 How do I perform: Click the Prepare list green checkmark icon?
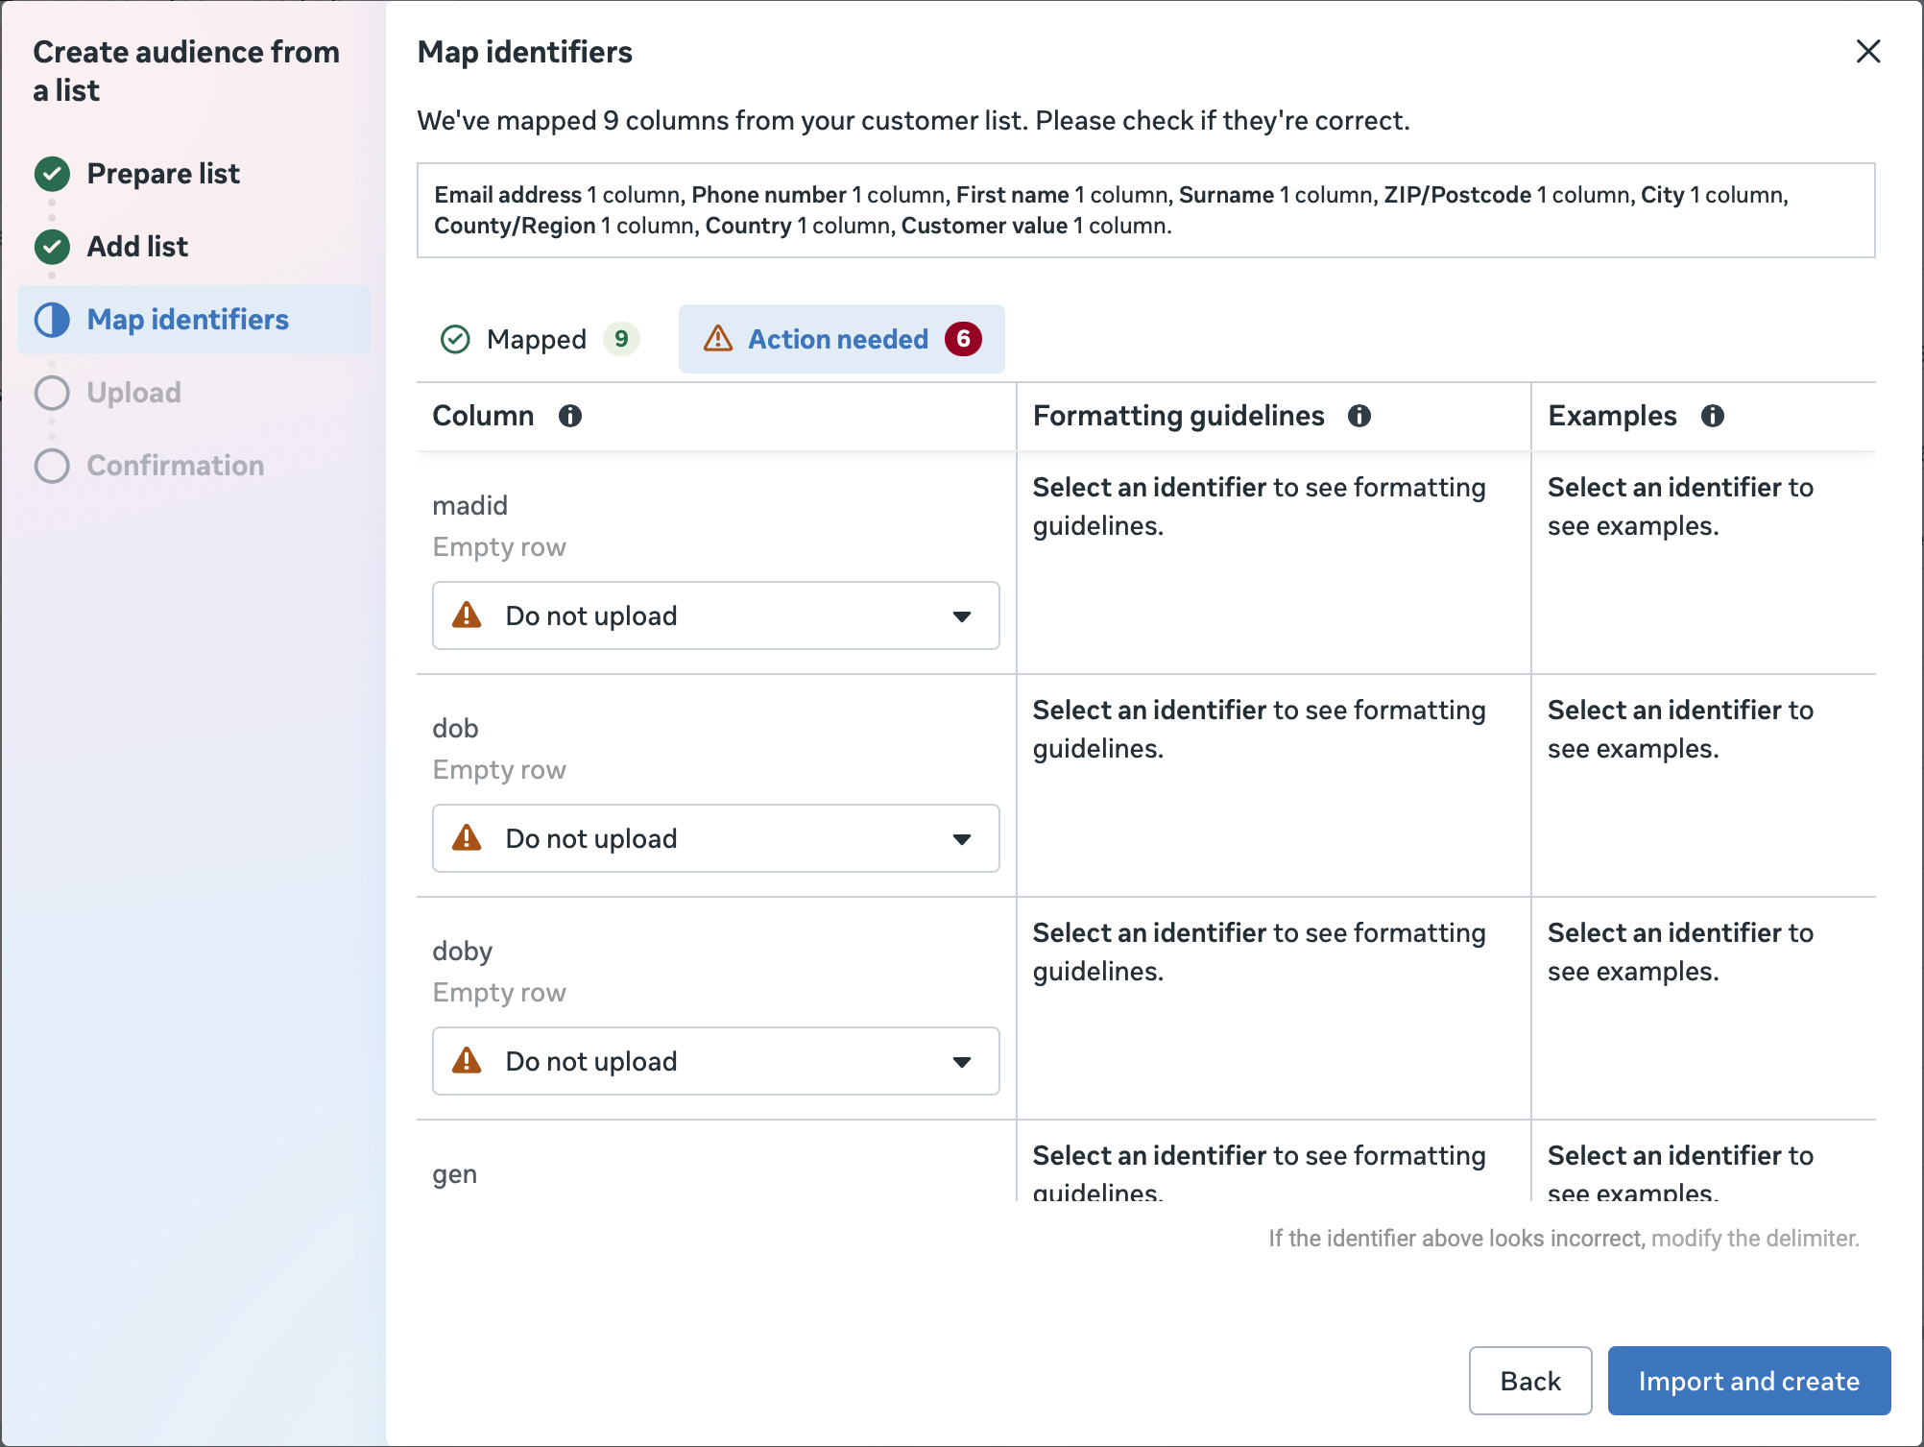coord(52,174)
